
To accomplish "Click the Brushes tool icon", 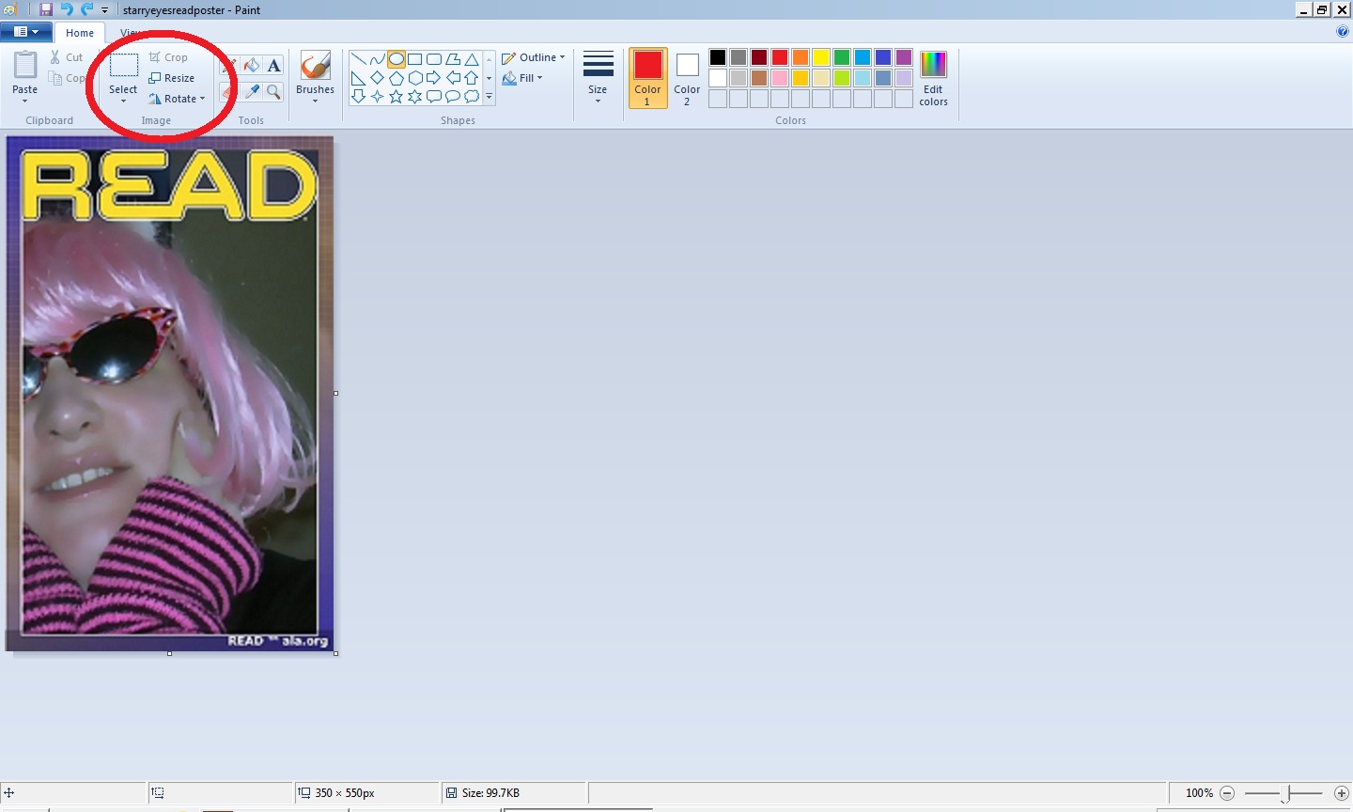I will (315, 66).
